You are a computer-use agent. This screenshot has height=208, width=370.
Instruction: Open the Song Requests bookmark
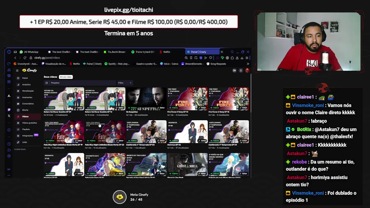[x=216, y=64]
